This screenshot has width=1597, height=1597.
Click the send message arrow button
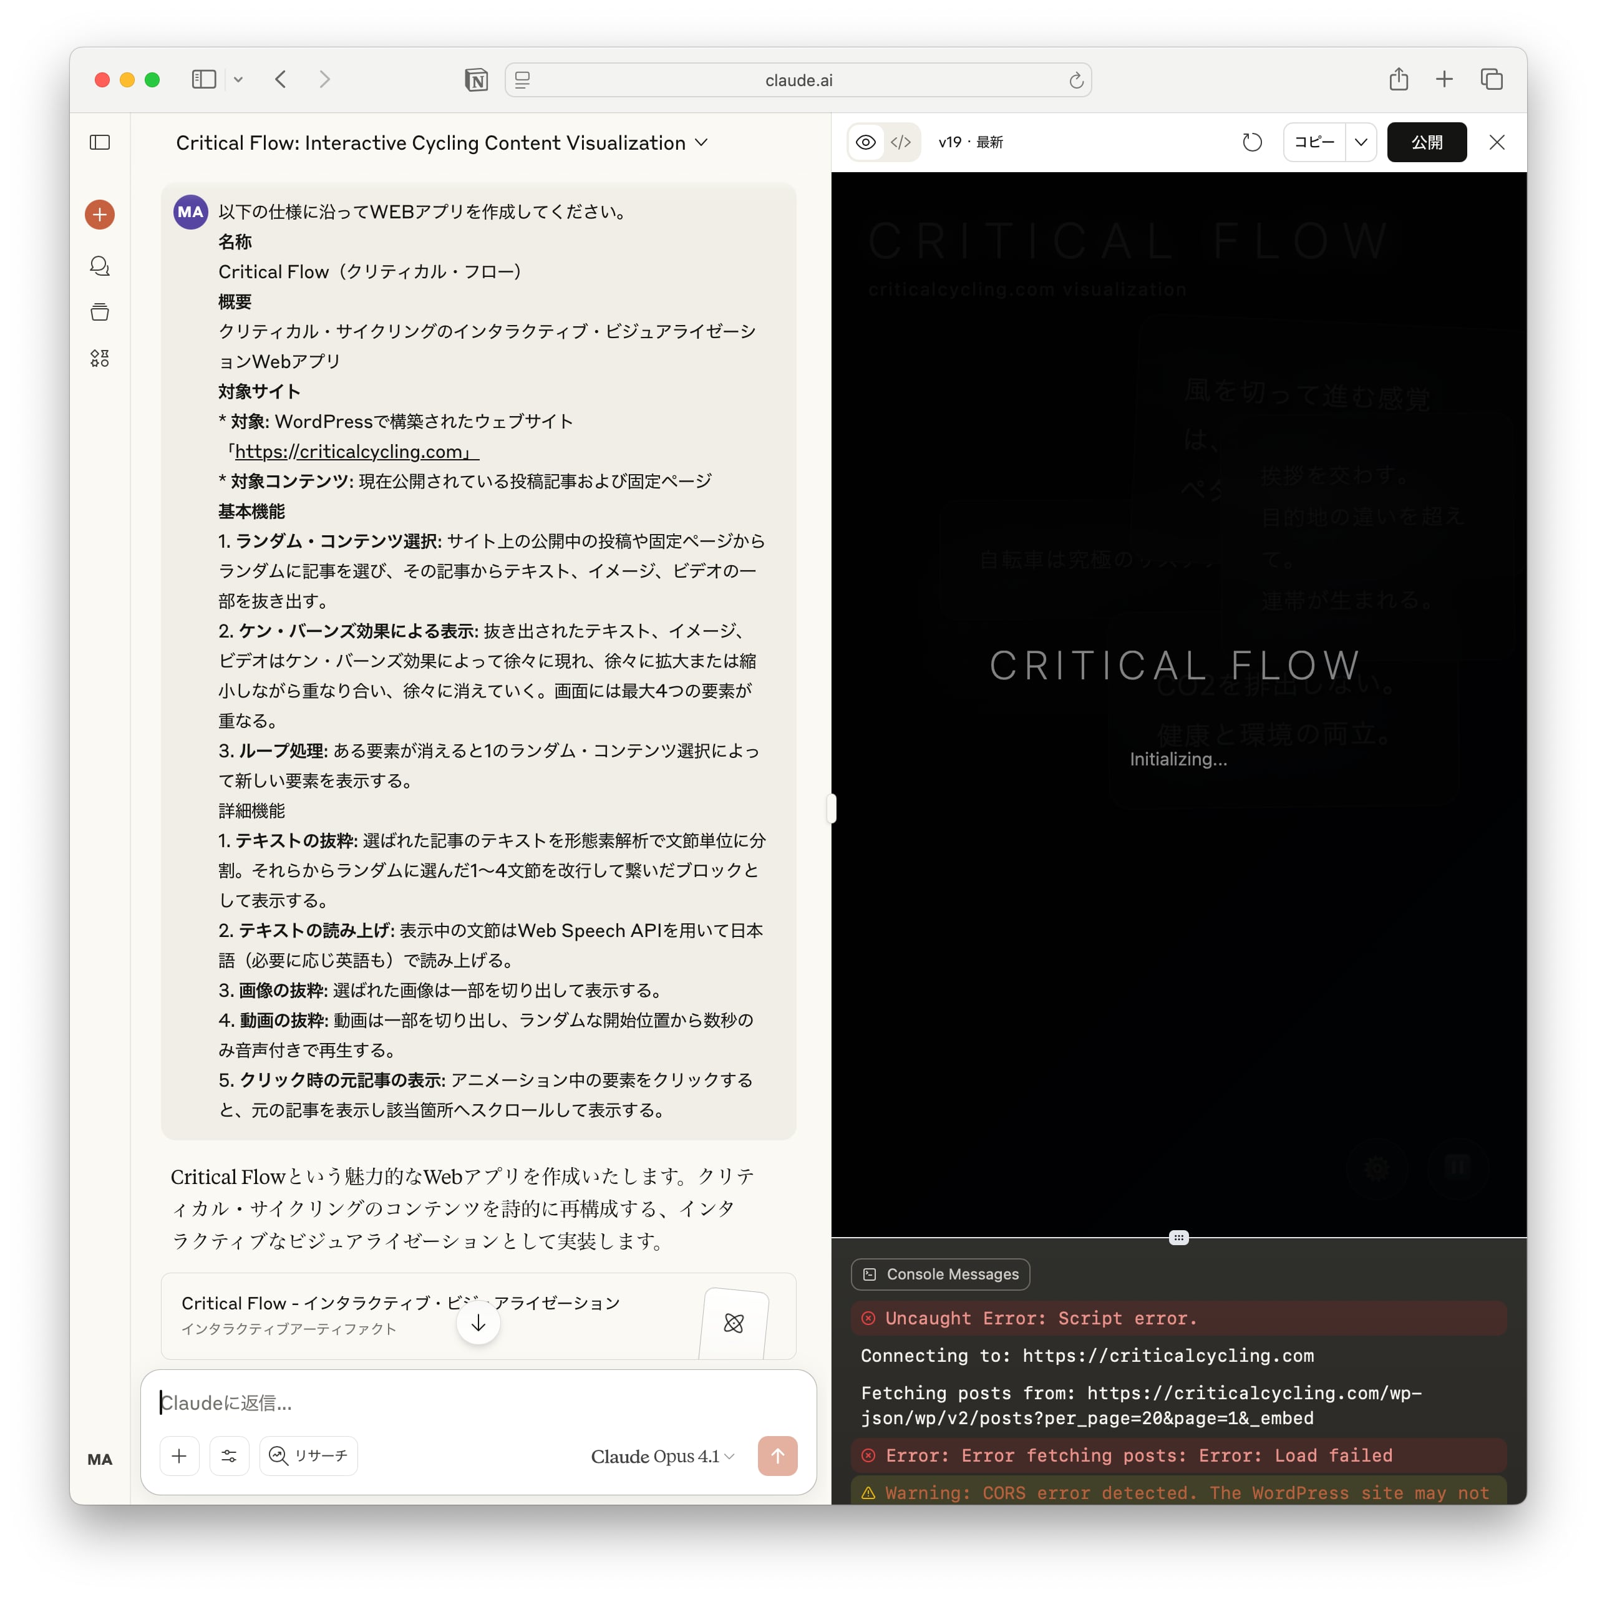pyautogui.click(x=777, y=1455)
